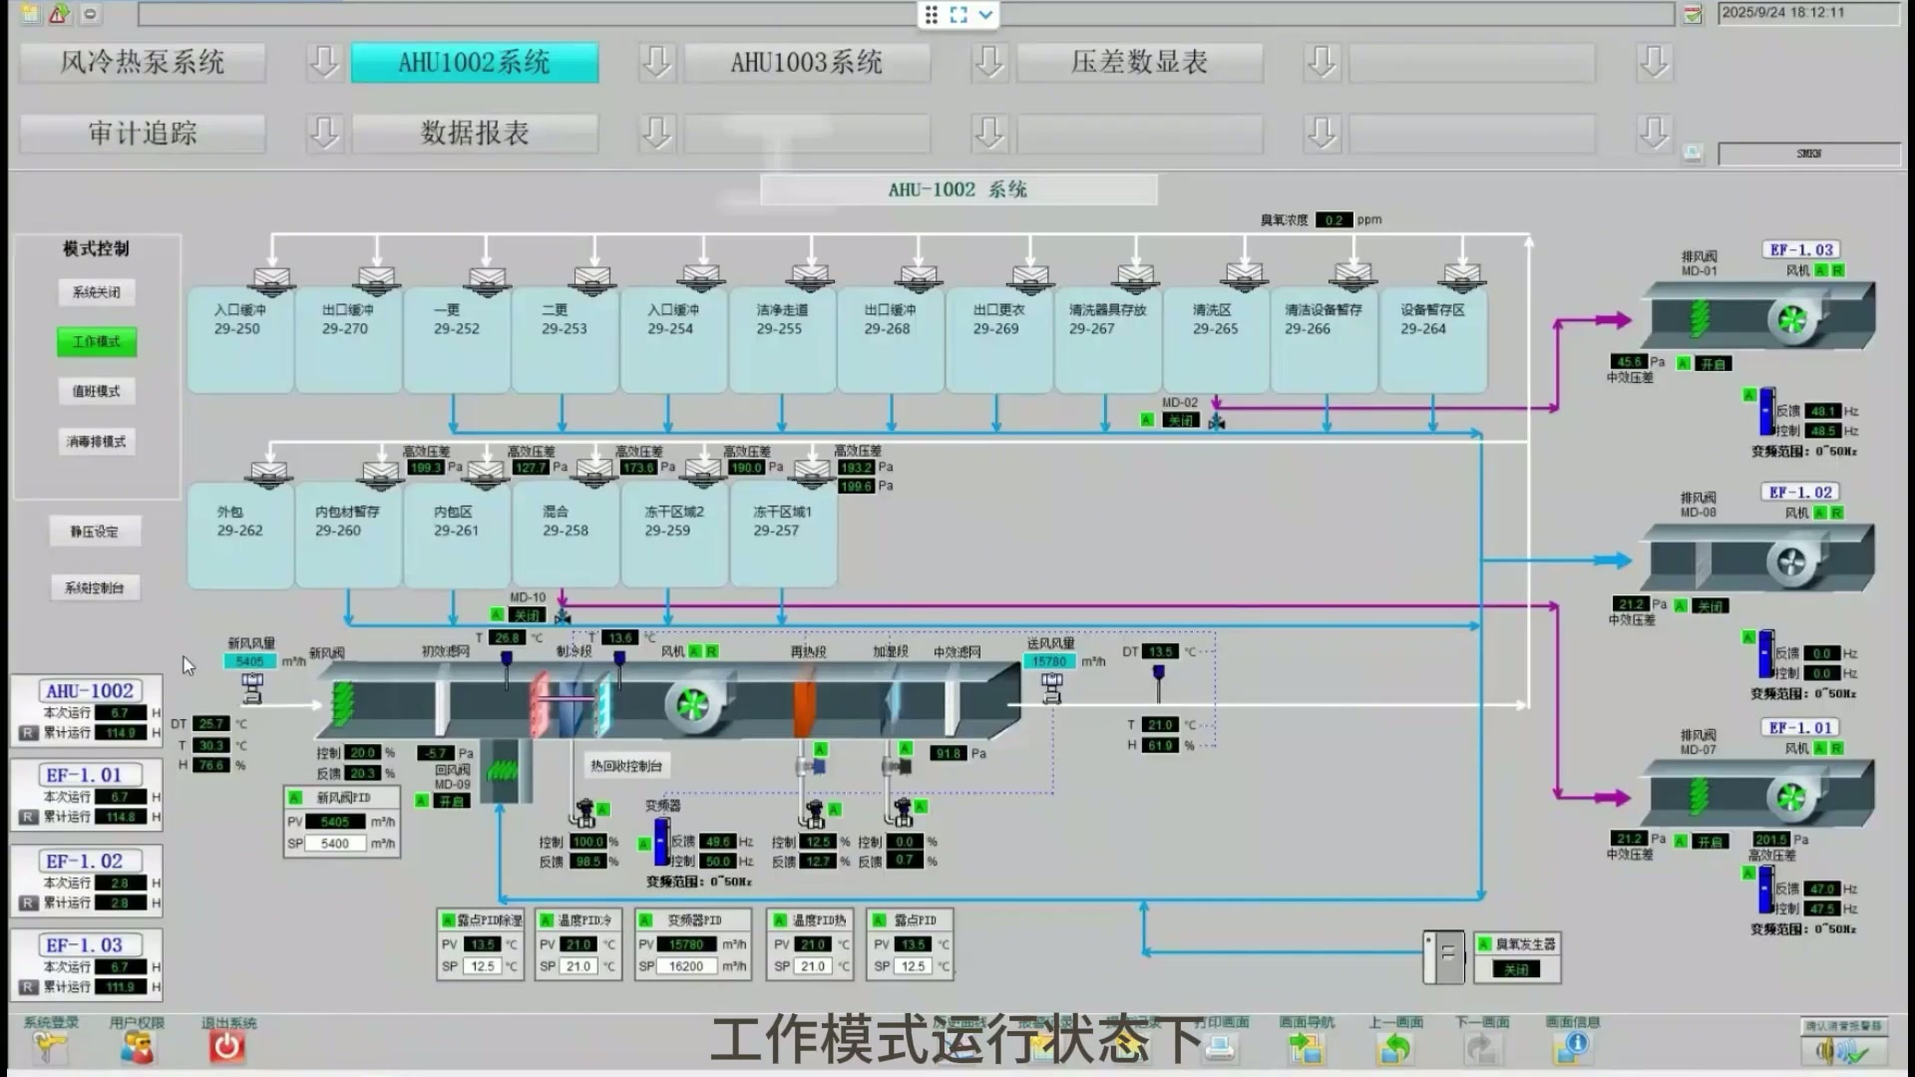Select 消毒排模式 mode
The width and height of the screenshot is (1915, 1077).
pyautogui.click(x=96, y=442)
